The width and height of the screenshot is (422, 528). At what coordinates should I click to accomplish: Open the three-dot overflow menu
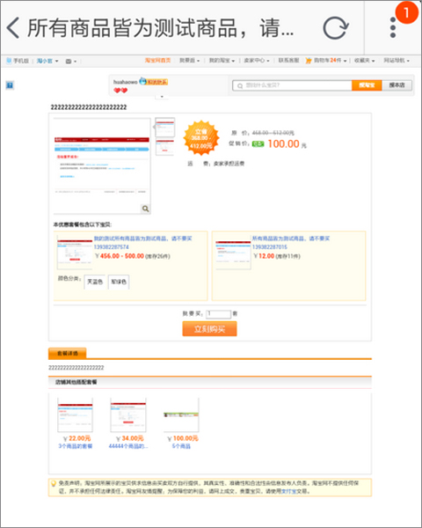tap(393, 27)
